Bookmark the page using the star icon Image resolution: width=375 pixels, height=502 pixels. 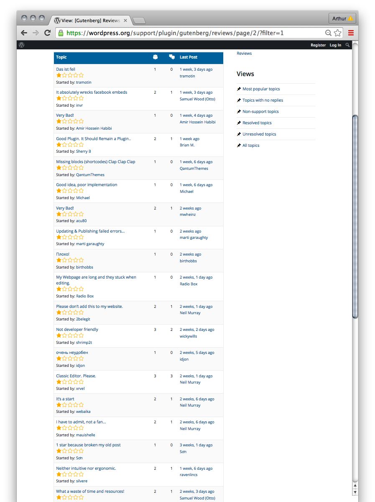[338, 33]
